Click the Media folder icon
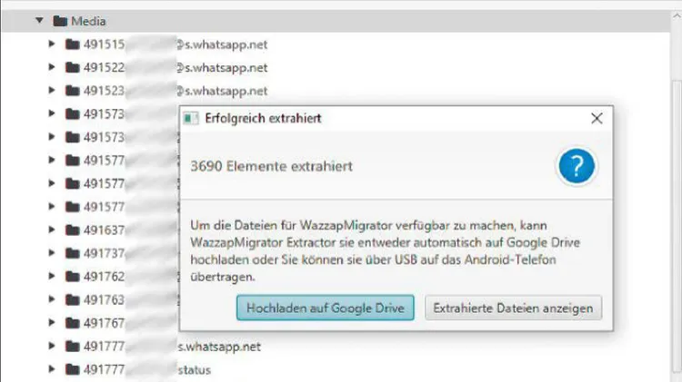Screen dimensions: 682x382 coord(60,21)
